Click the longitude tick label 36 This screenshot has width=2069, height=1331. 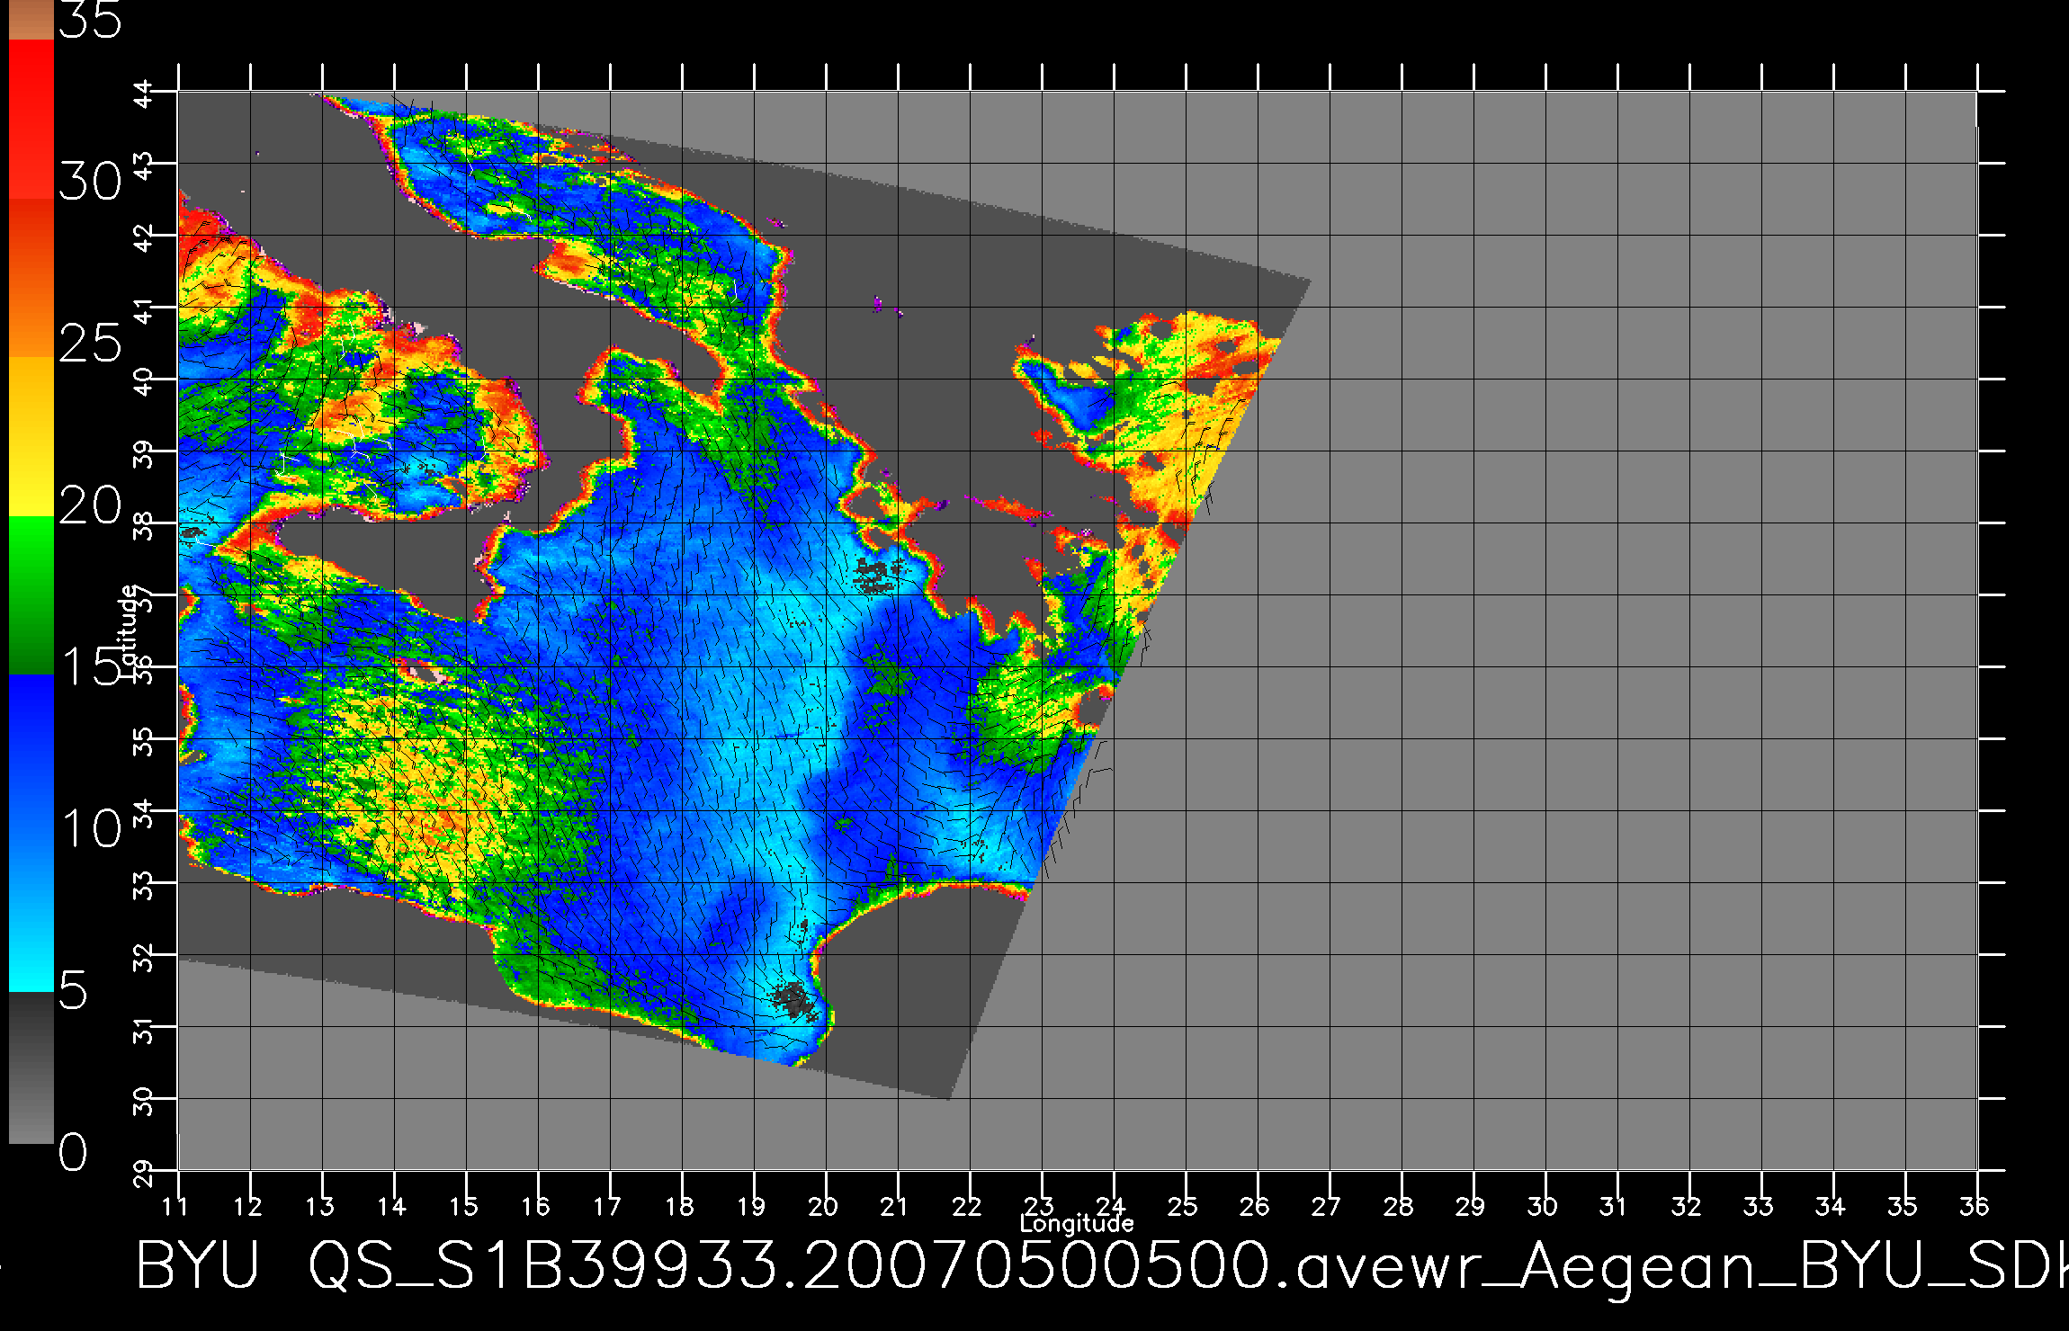1974,1205
